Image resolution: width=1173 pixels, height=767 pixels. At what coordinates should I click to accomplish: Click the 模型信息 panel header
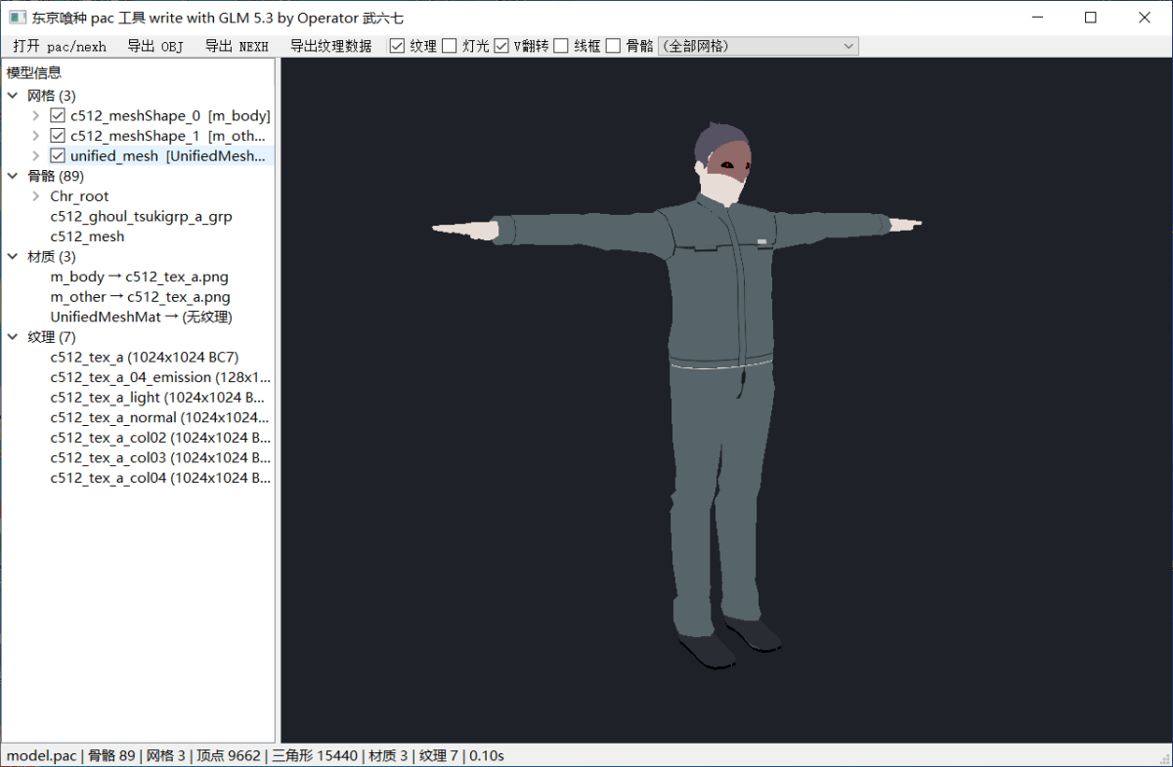(x=34, y=72)
